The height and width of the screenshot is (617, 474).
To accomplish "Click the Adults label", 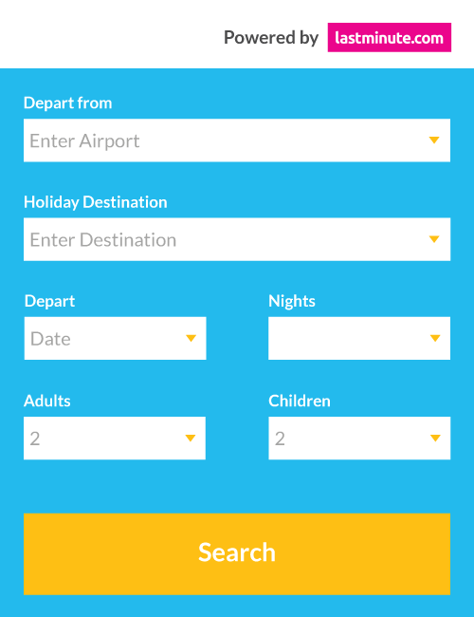I will point(47,401).
